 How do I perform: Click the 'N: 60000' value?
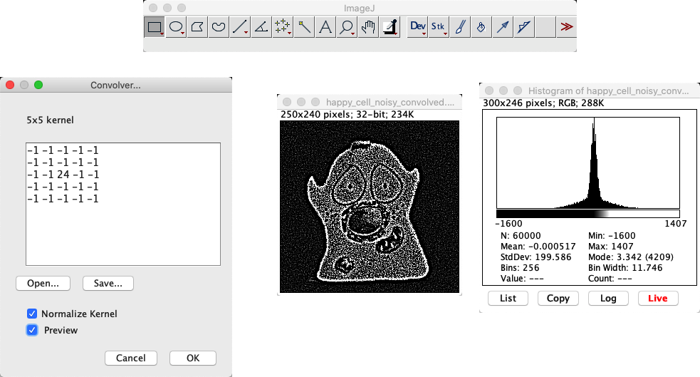pyautogui.click(x=521, y=236)
